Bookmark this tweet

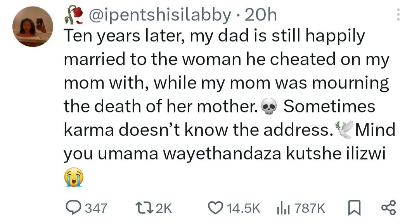(353, 208)
